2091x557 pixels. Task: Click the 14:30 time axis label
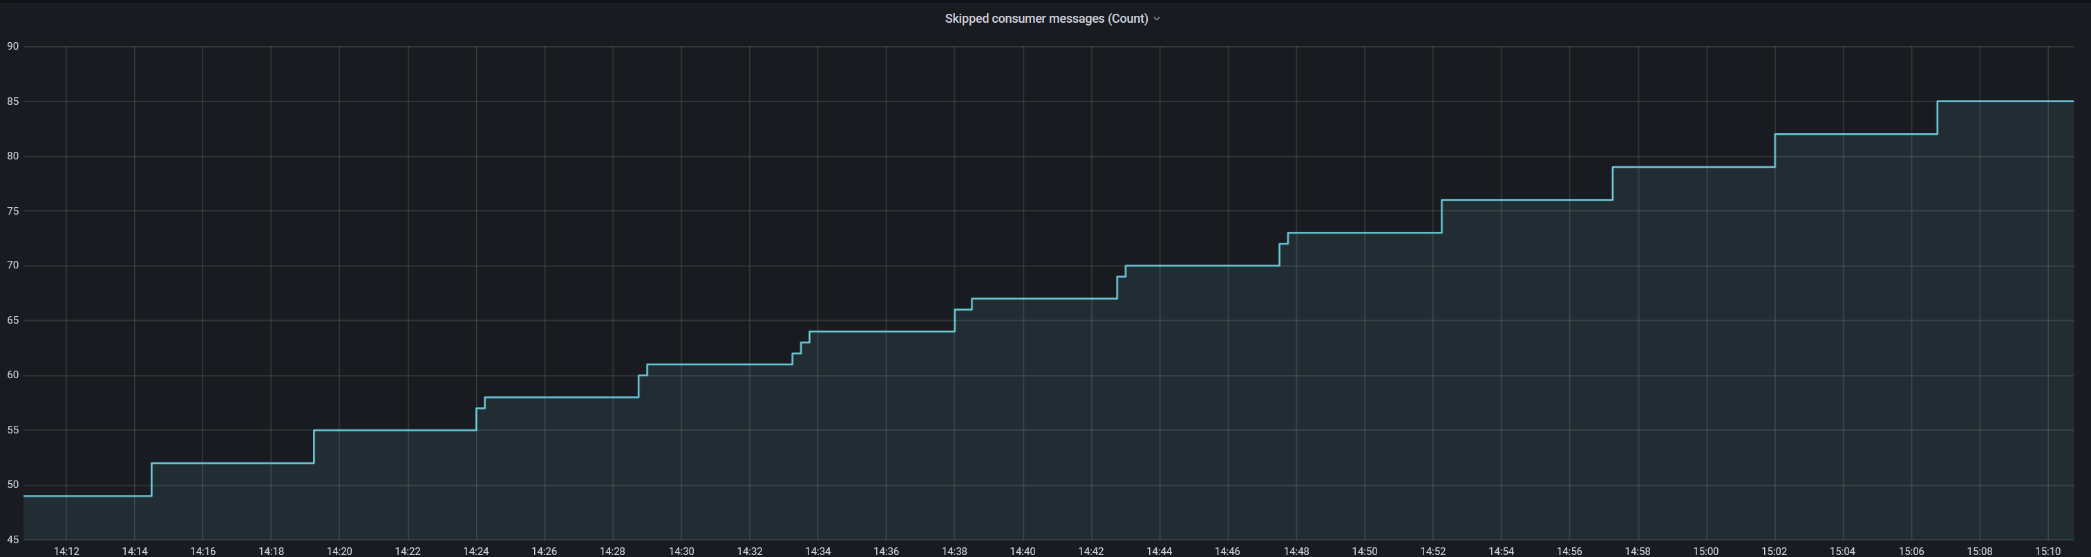pos(681,551)
